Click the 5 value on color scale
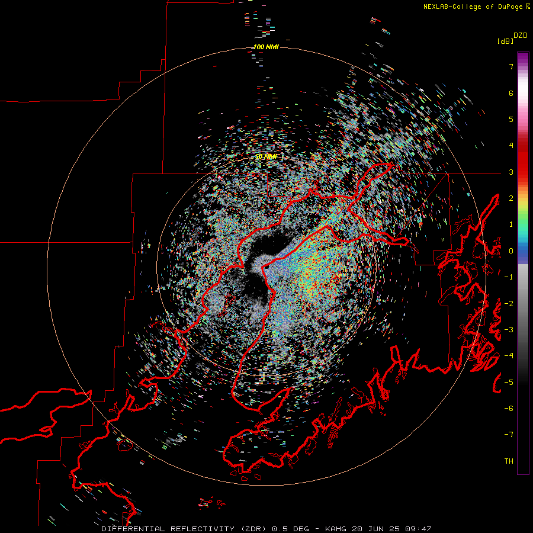533x533 pixels. pos(511,119)
